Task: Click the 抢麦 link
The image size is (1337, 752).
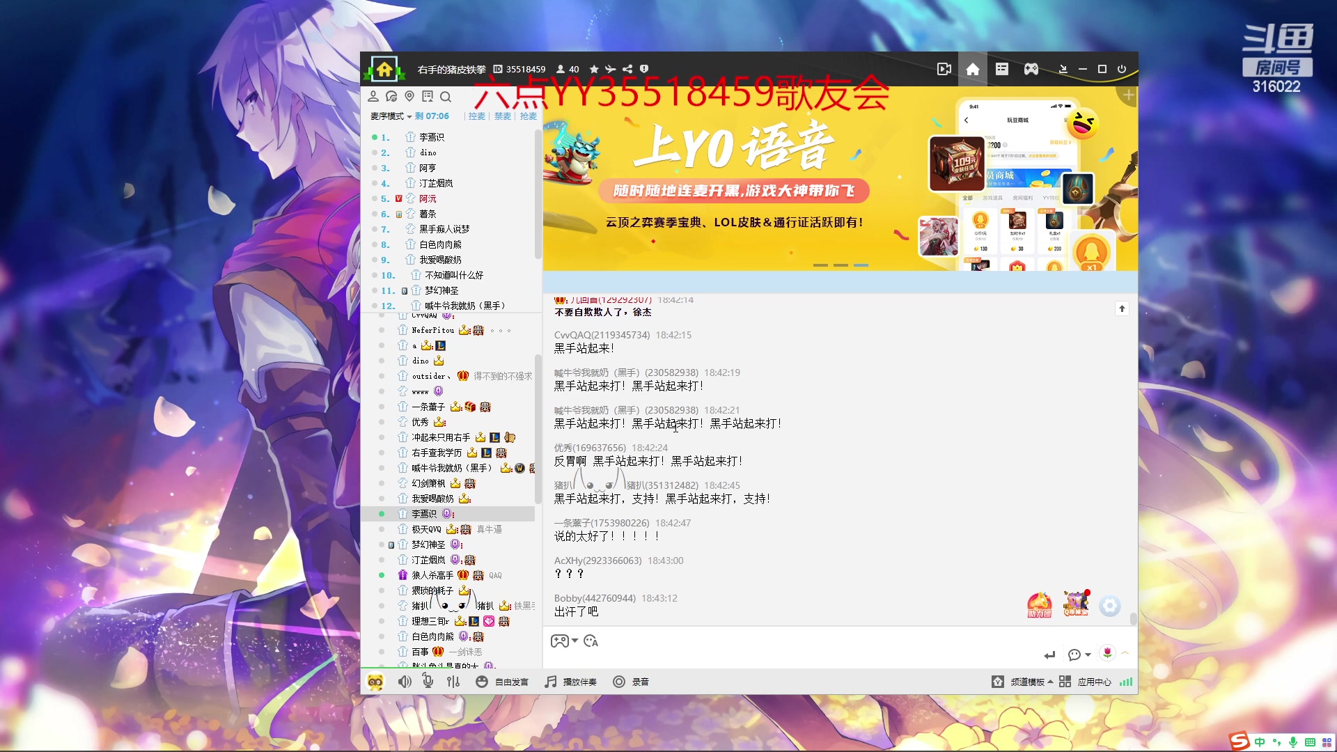Action: click(529, 116)
